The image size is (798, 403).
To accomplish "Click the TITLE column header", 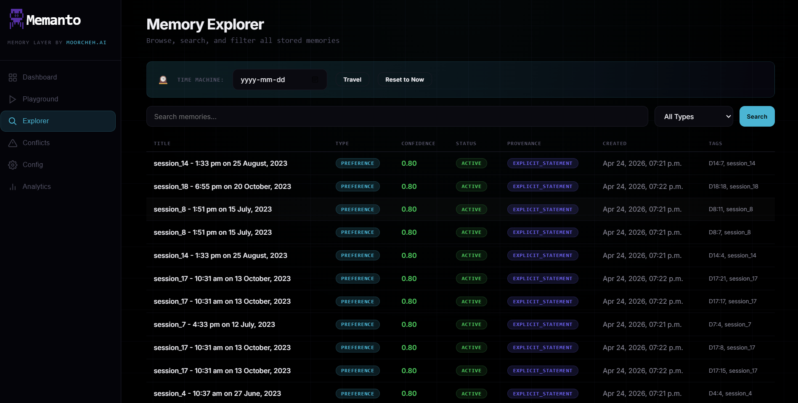I will tap(162, 143).
